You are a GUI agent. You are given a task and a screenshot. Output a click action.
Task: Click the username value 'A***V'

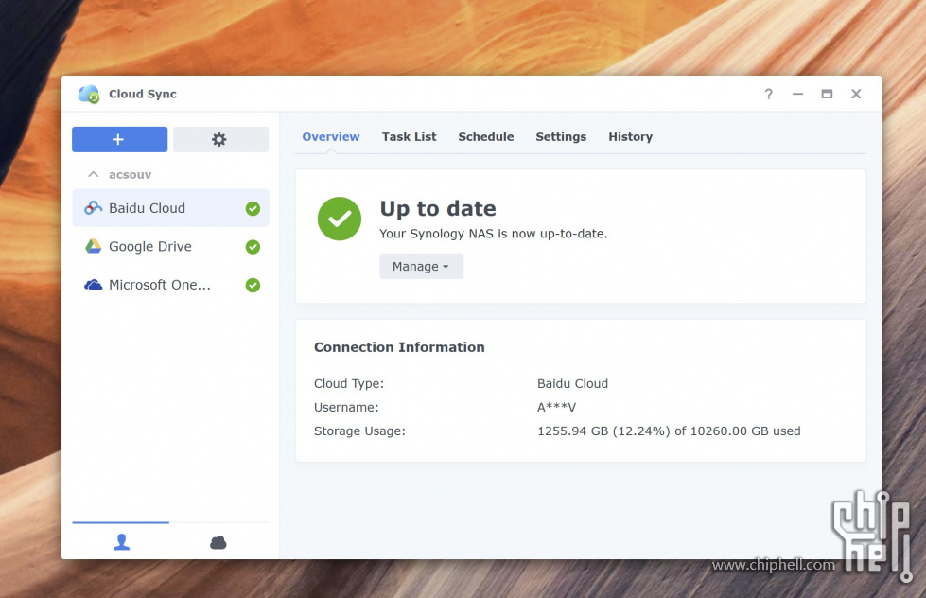[x=556, y=408]
